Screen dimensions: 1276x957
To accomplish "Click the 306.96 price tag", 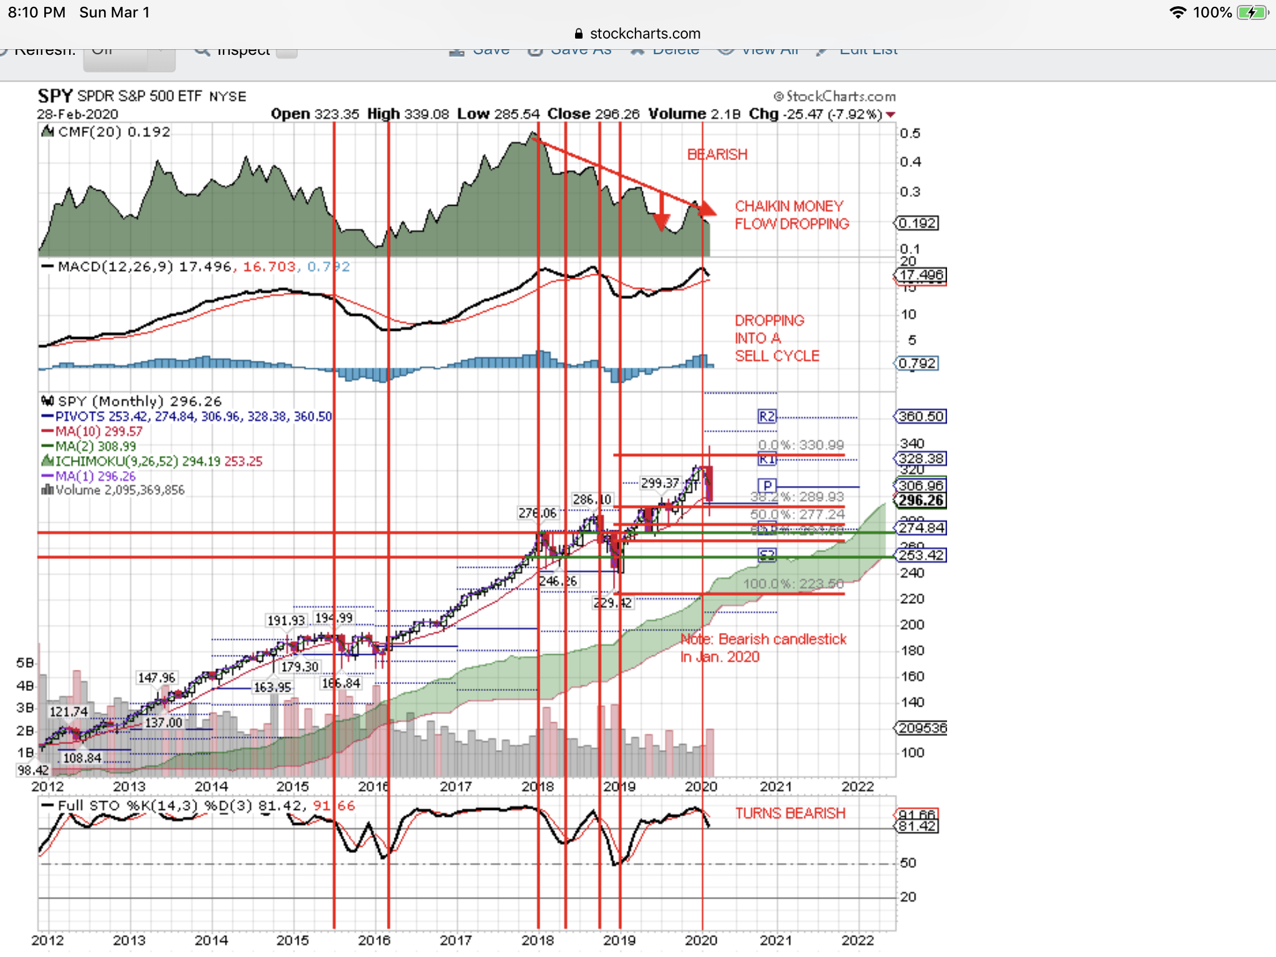I will click(x=921, y=485).
